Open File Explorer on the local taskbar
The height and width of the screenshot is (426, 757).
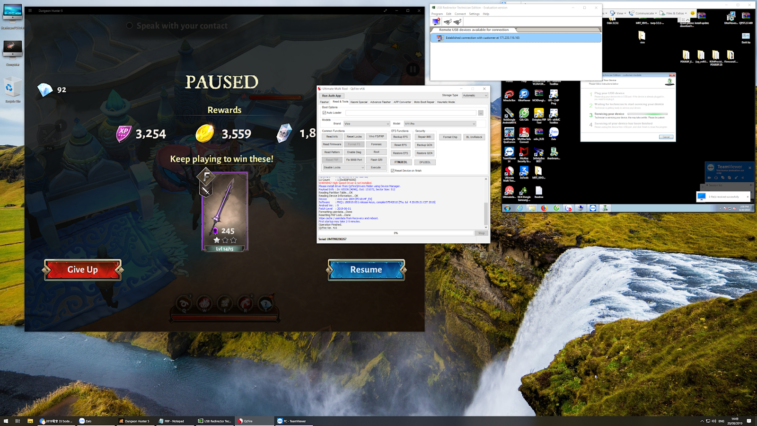pyautogui.click(x=30, y=421)
